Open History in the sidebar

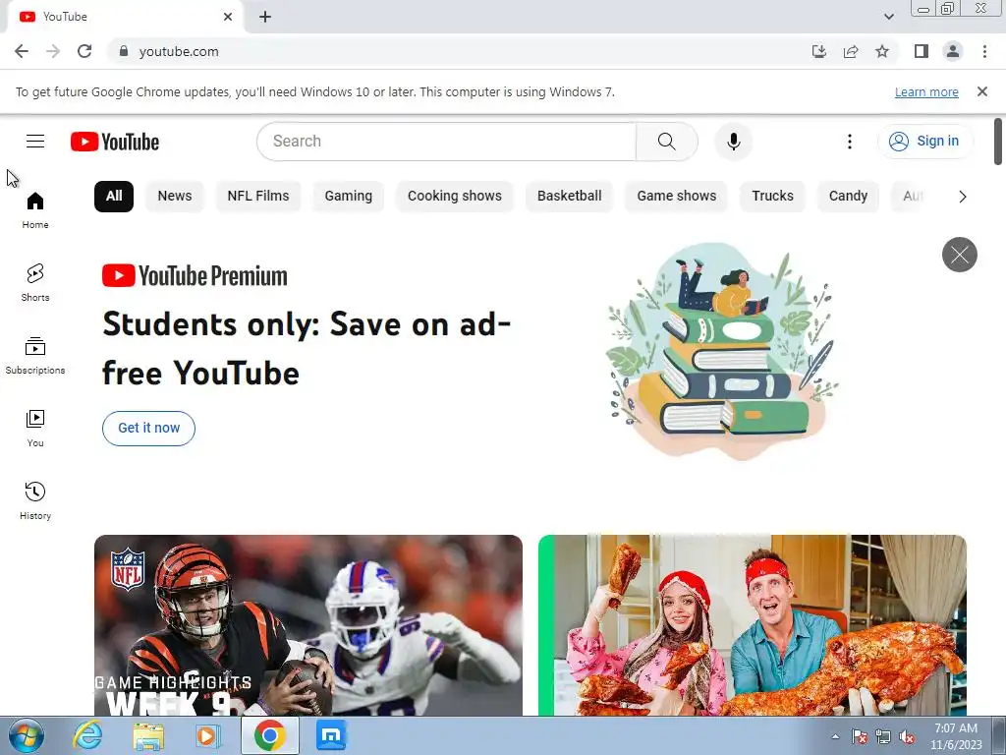pos(35,500)
